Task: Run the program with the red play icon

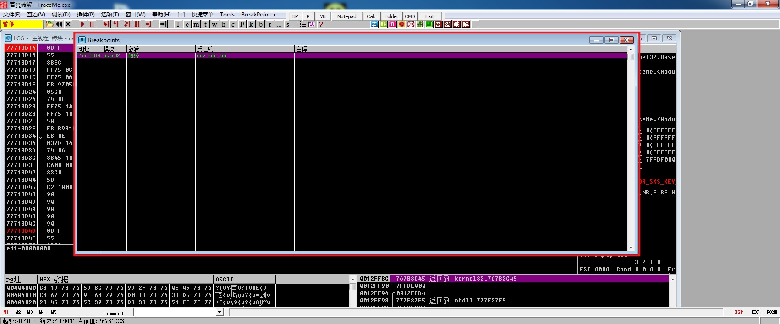Action: pyautogui.click(x=82, y=24)
